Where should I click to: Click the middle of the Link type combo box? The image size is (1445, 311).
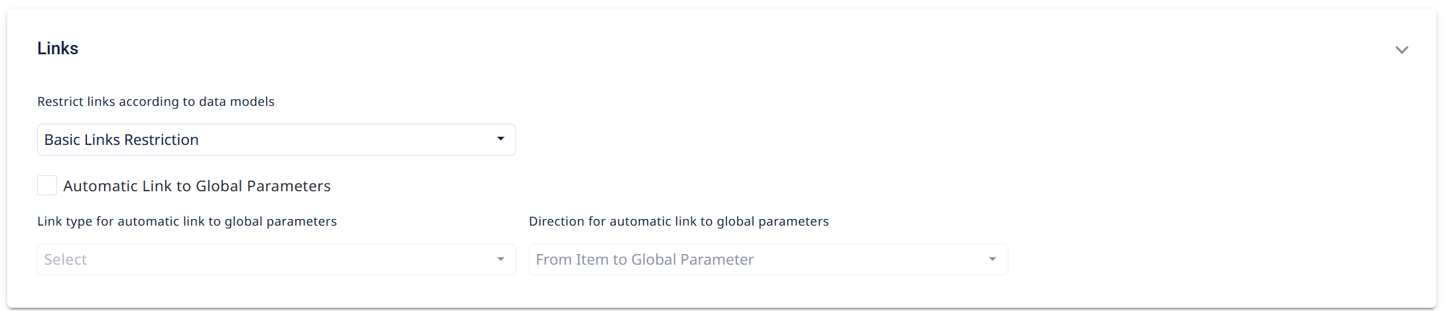coord(276,259)
